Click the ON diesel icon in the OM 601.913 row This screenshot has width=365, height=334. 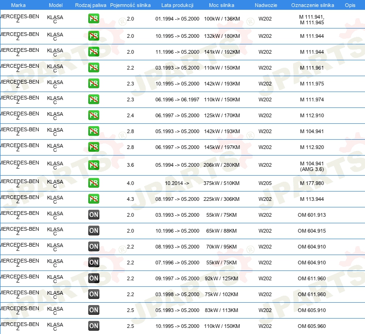tap(93, 215)
